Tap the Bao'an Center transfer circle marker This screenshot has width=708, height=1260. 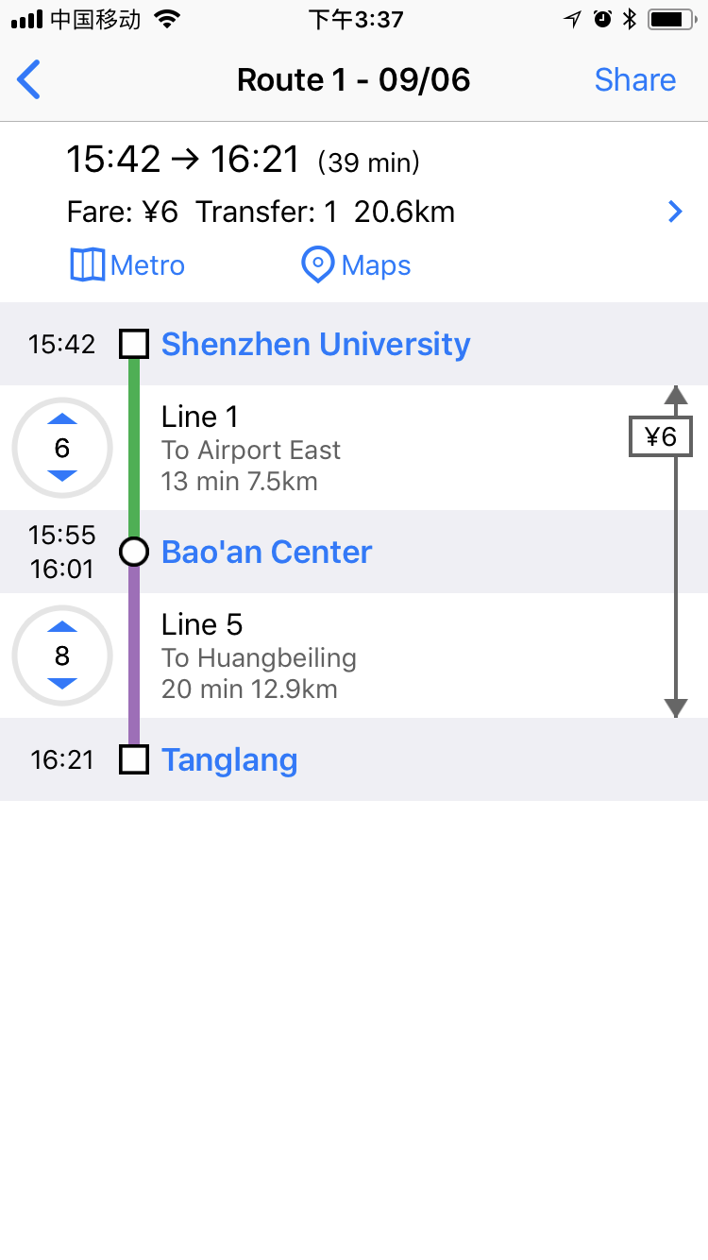[134, 552]
